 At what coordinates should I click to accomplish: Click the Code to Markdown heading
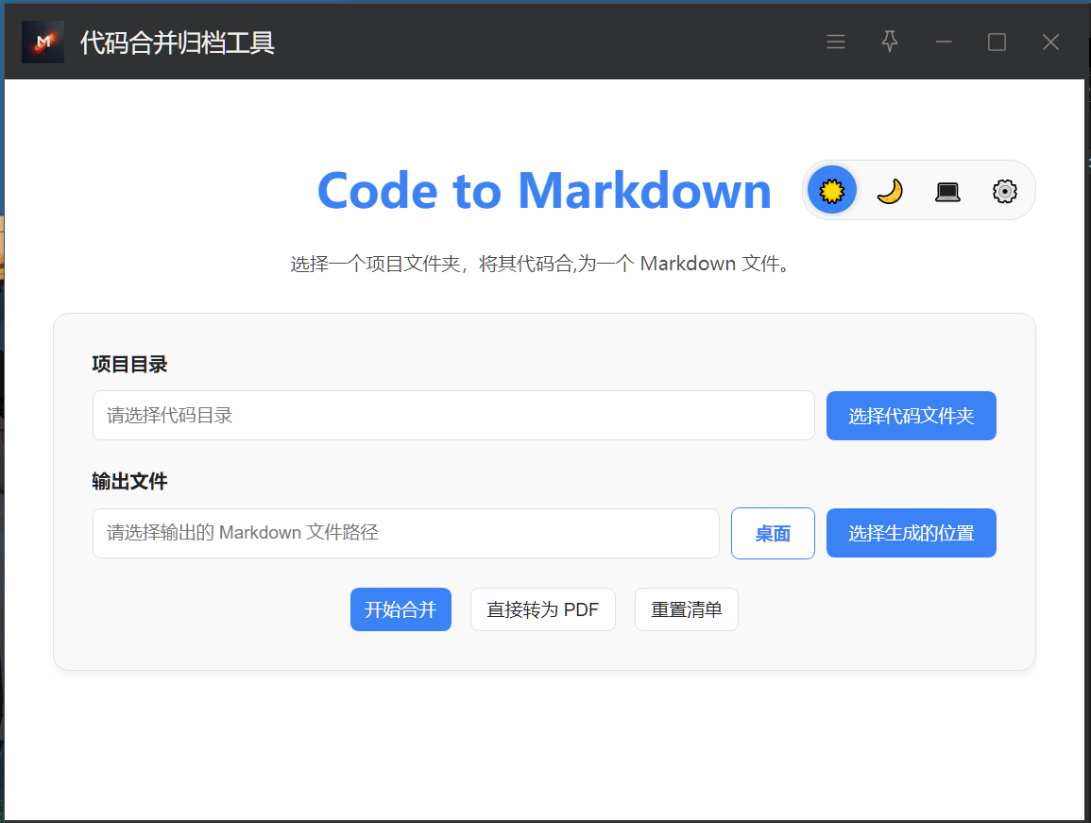[x=544, y=191]
